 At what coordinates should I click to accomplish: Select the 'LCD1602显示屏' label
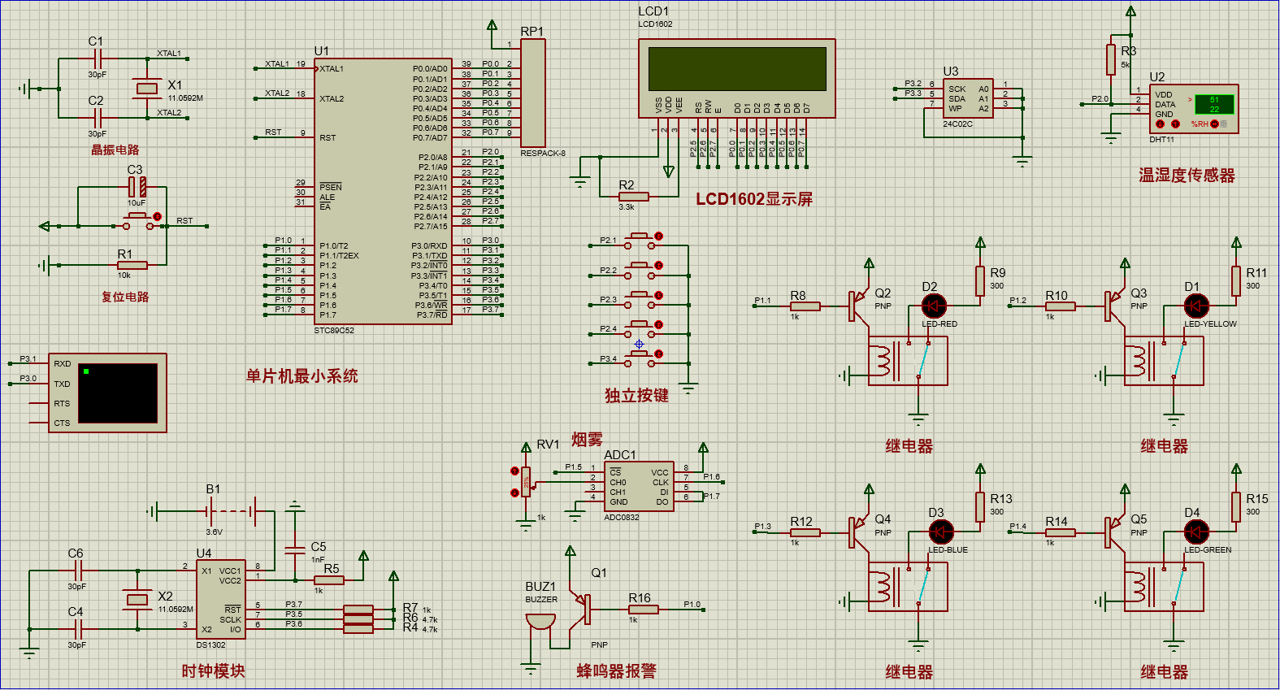(754, 199)
